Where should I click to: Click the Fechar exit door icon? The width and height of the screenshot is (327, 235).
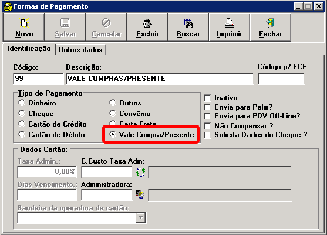pyautogui.click(x=270, y=23)
